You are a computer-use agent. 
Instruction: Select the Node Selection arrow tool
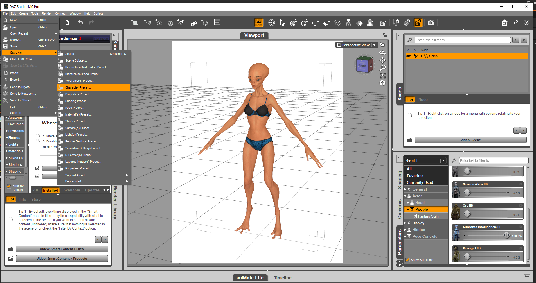pos(282,23)
